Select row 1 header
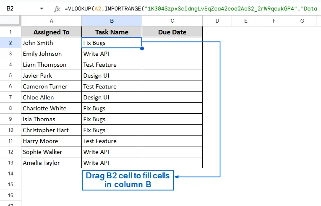Image resolution: width=321 pixels, height=206 pixels. click(x=10, y=32)
